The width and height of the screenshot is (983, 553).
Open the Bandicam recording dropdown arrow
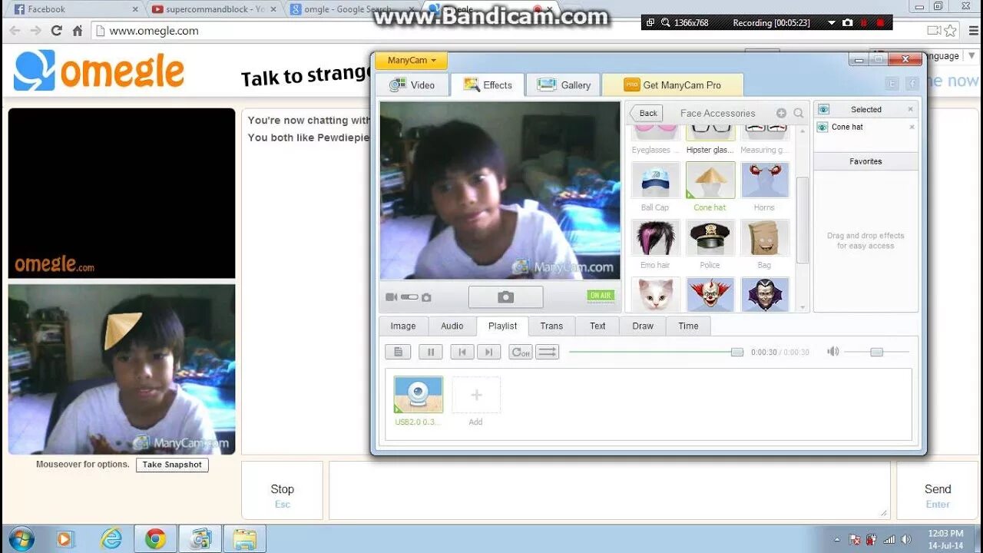(x=832, y=23)
